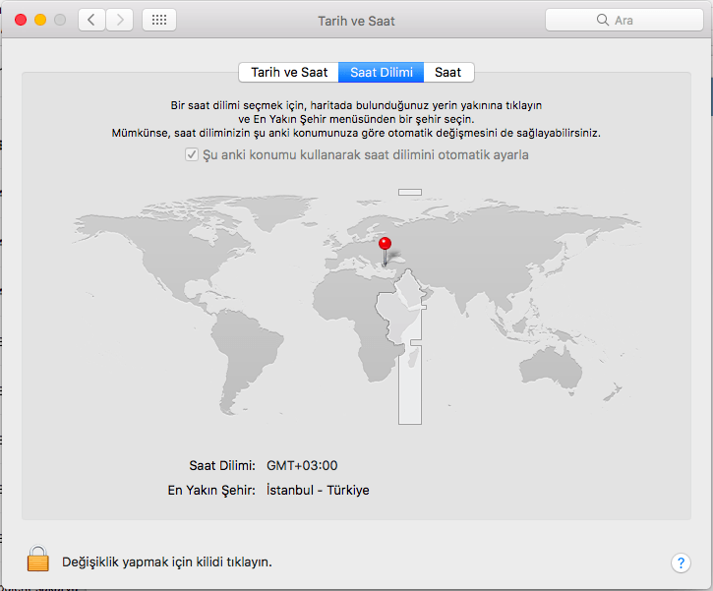713x591 pixels.
Task: Click the GMT+03:00 time zone value
Action: (302, 465)
